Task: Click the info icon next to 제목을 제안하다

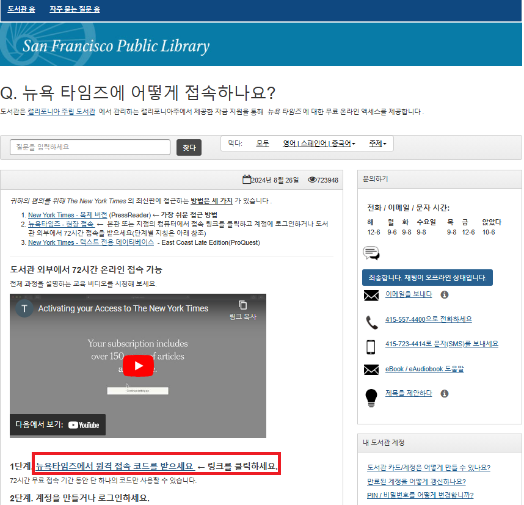Action: pos(445,394)
